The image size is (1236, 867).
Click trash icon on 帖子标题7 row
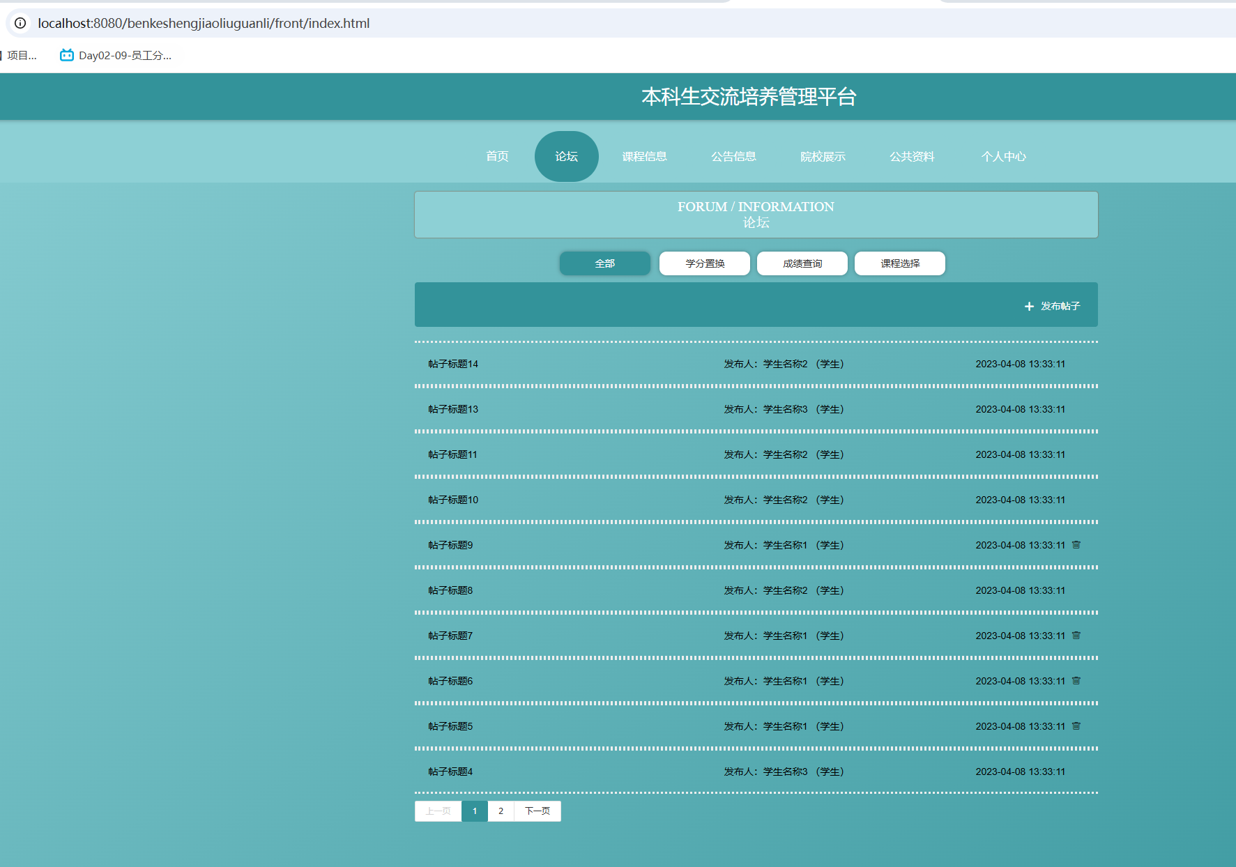coord(1076,636)
